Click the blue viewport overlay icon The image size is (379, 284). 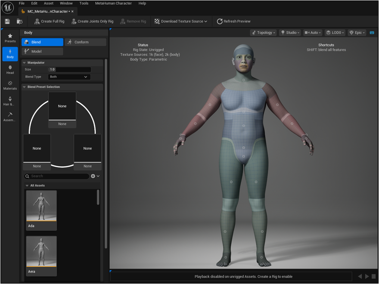(372, 33)
